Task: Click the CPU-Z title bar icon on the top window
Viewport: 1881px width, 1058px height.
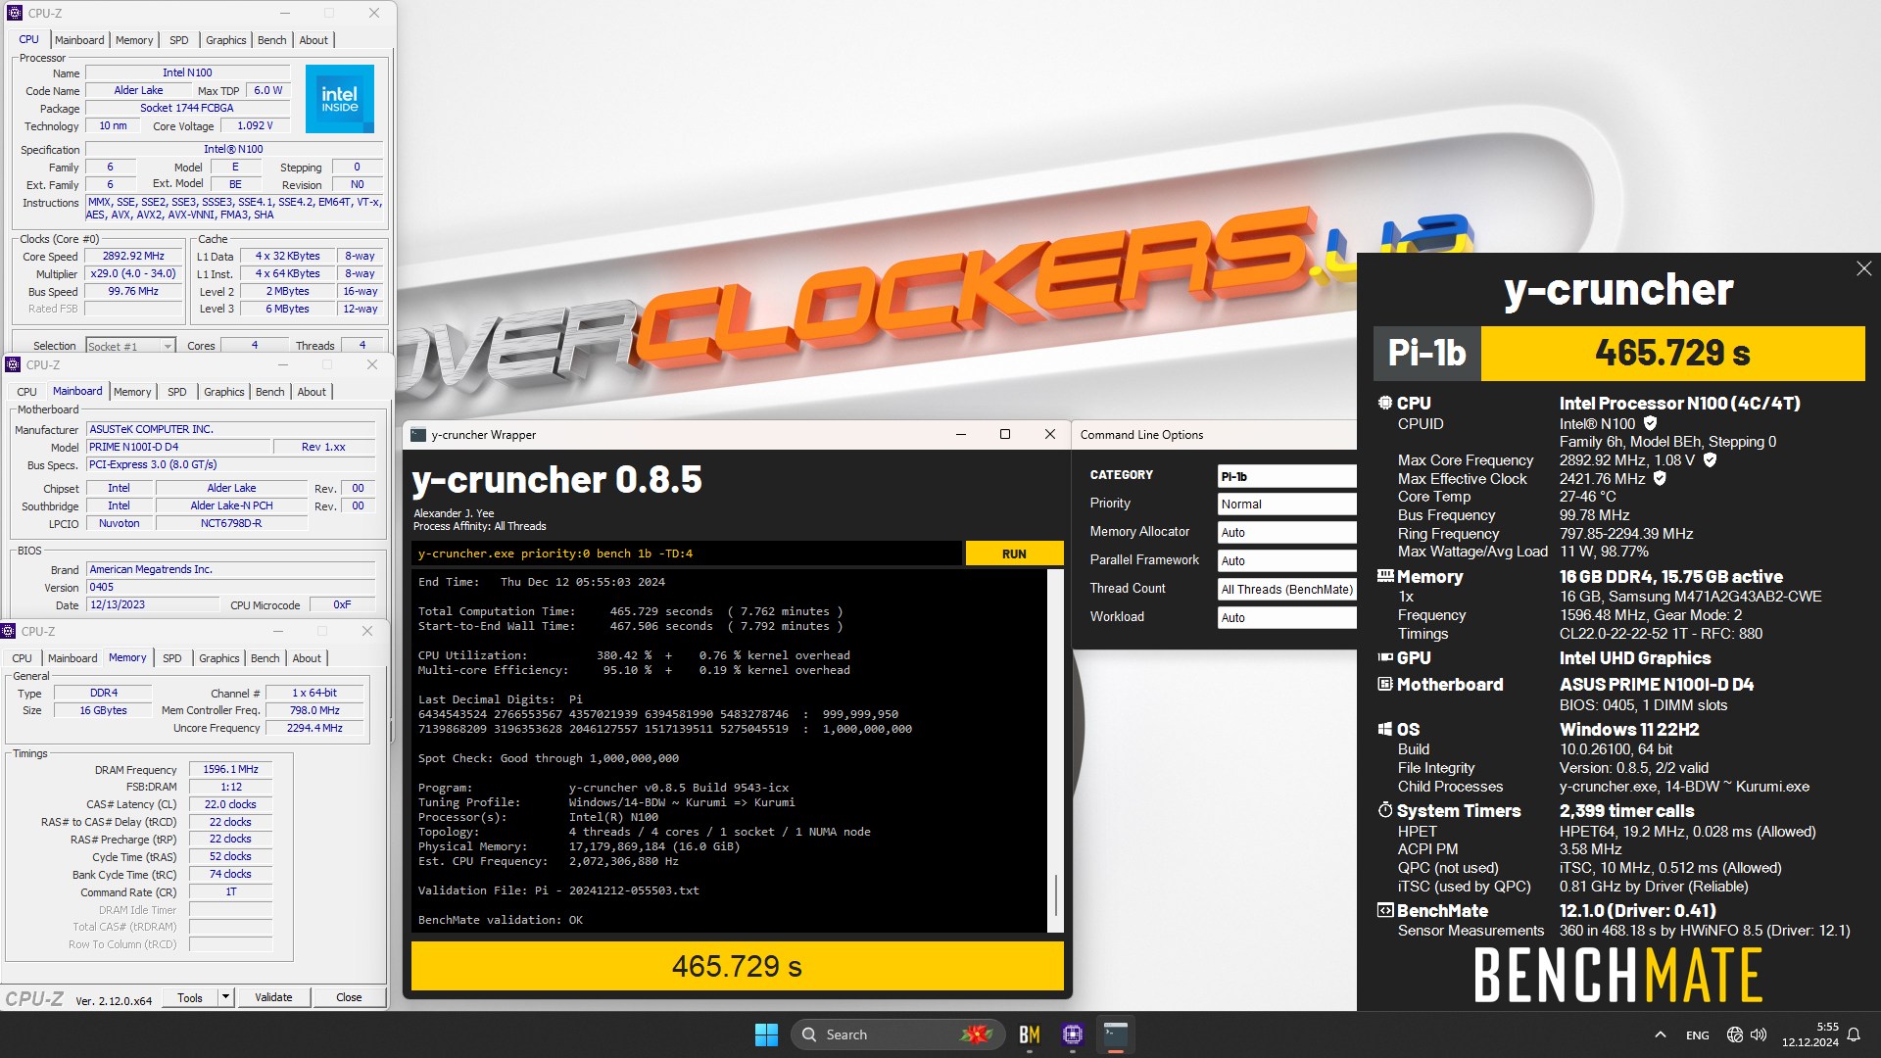Action: pos(14,13)
